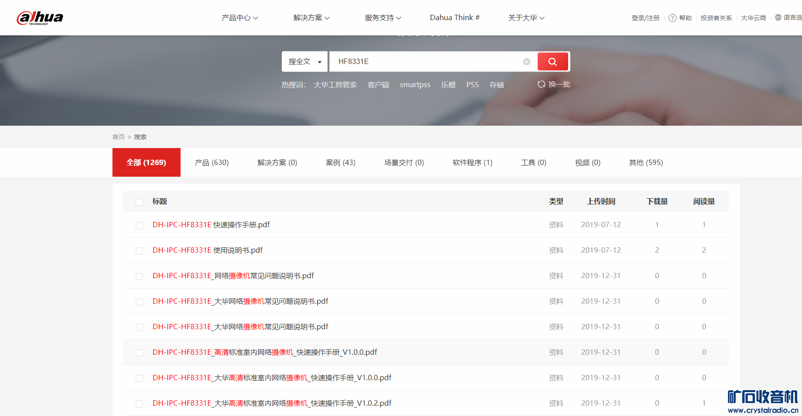Click the 类型 column header
This screenshot has height=416, width=802.
pyautogui.click(x=556, y=201)
